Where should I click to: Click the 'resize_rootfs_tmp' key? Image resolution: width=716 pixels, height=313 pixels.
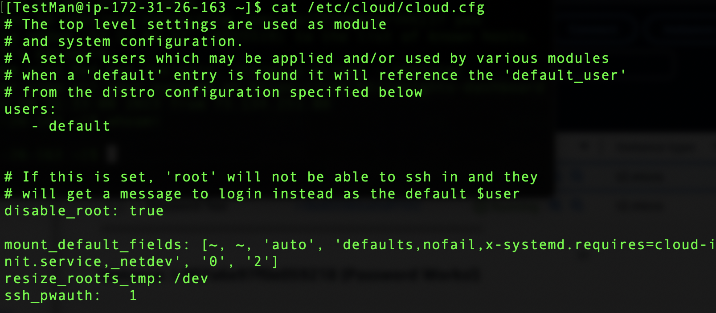(80, 279)
